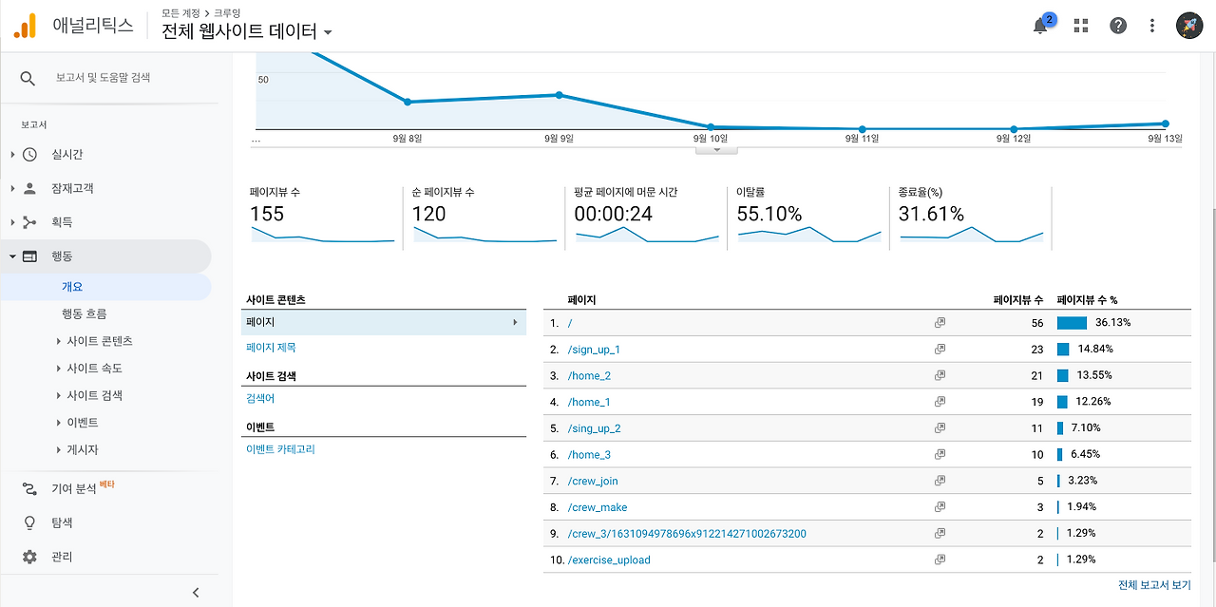Open the /exercise_upload page link
This screenshot has width=1216, height=607.
click(609, 560)
